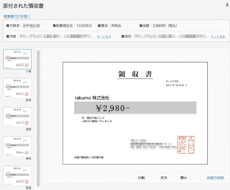This screenshot has width=230, height=190.
Task: Select receipt thumbnail 3/9
Action: point(17,117)
